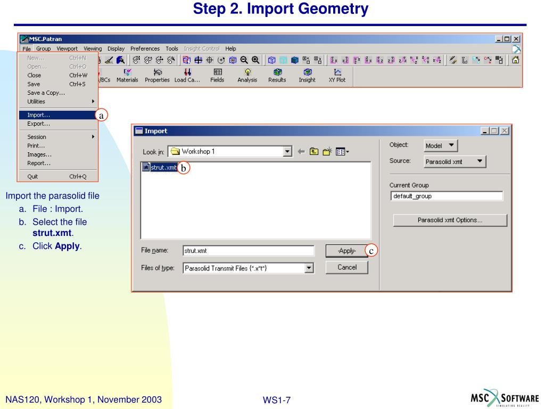
Task: Open the Tools menu
Action: pyautogui.click(x=172, y=48)
